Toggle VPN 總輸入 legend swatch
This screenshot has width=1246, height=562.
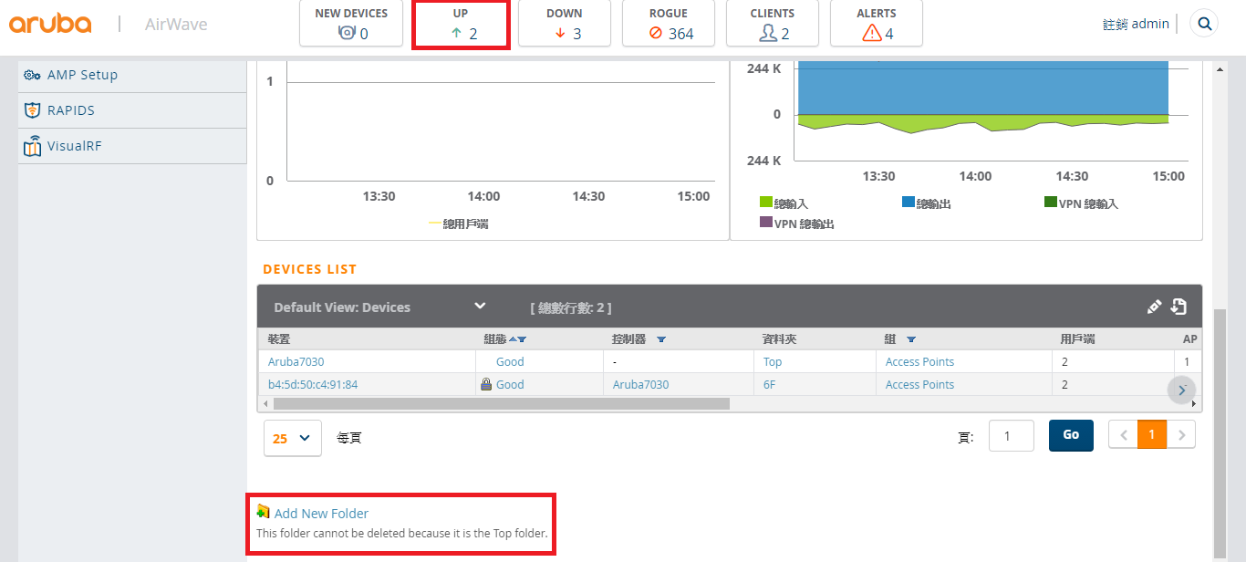pos(1051,202)
